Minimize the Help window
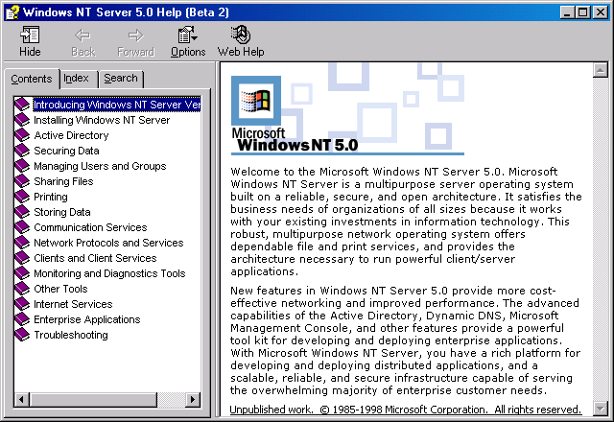614x422 pixels. point(567,12)
